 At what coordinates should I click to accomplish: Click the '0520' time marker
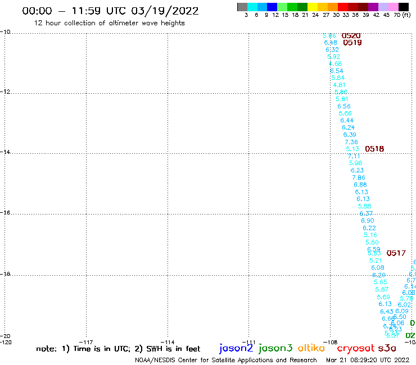pos(351,35)
